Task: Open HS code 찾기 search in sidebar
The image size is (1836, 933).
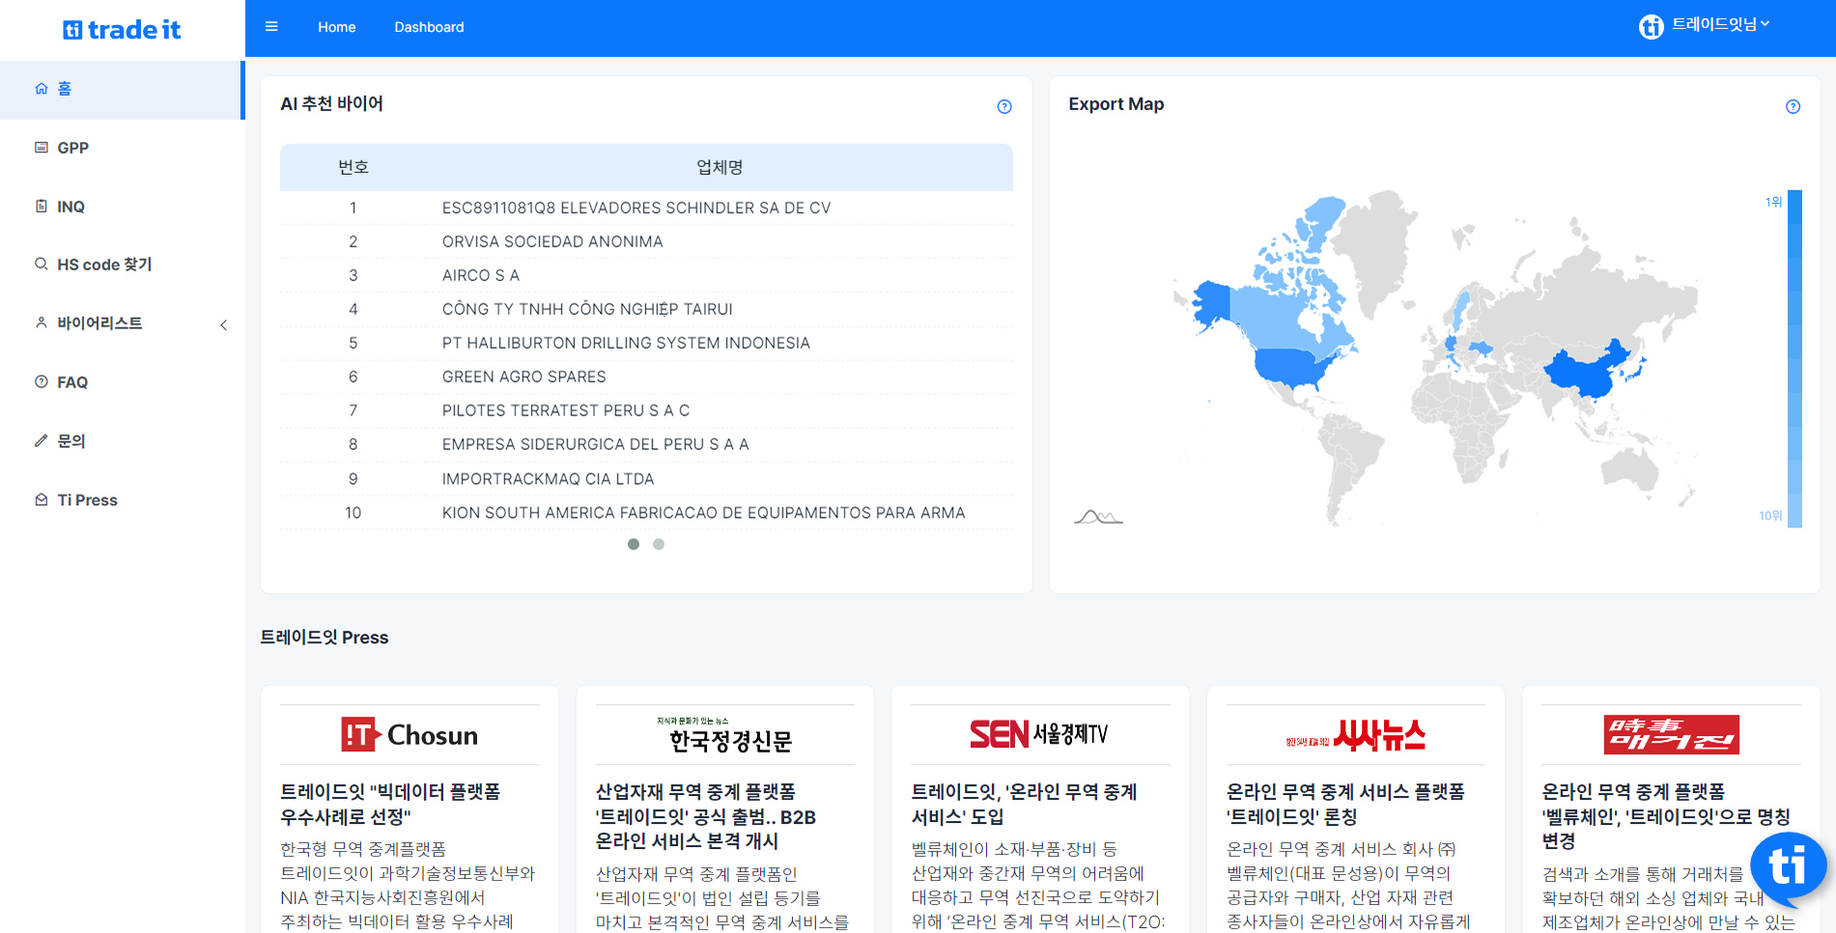Action: [x=104, y=265]
